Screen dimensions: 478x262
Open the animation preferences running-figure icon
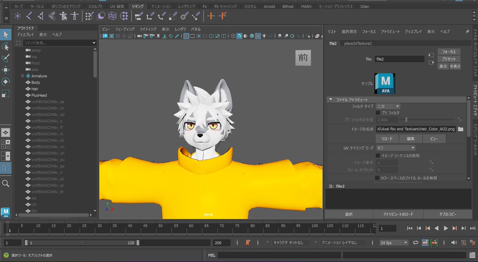tap(473, 242)
